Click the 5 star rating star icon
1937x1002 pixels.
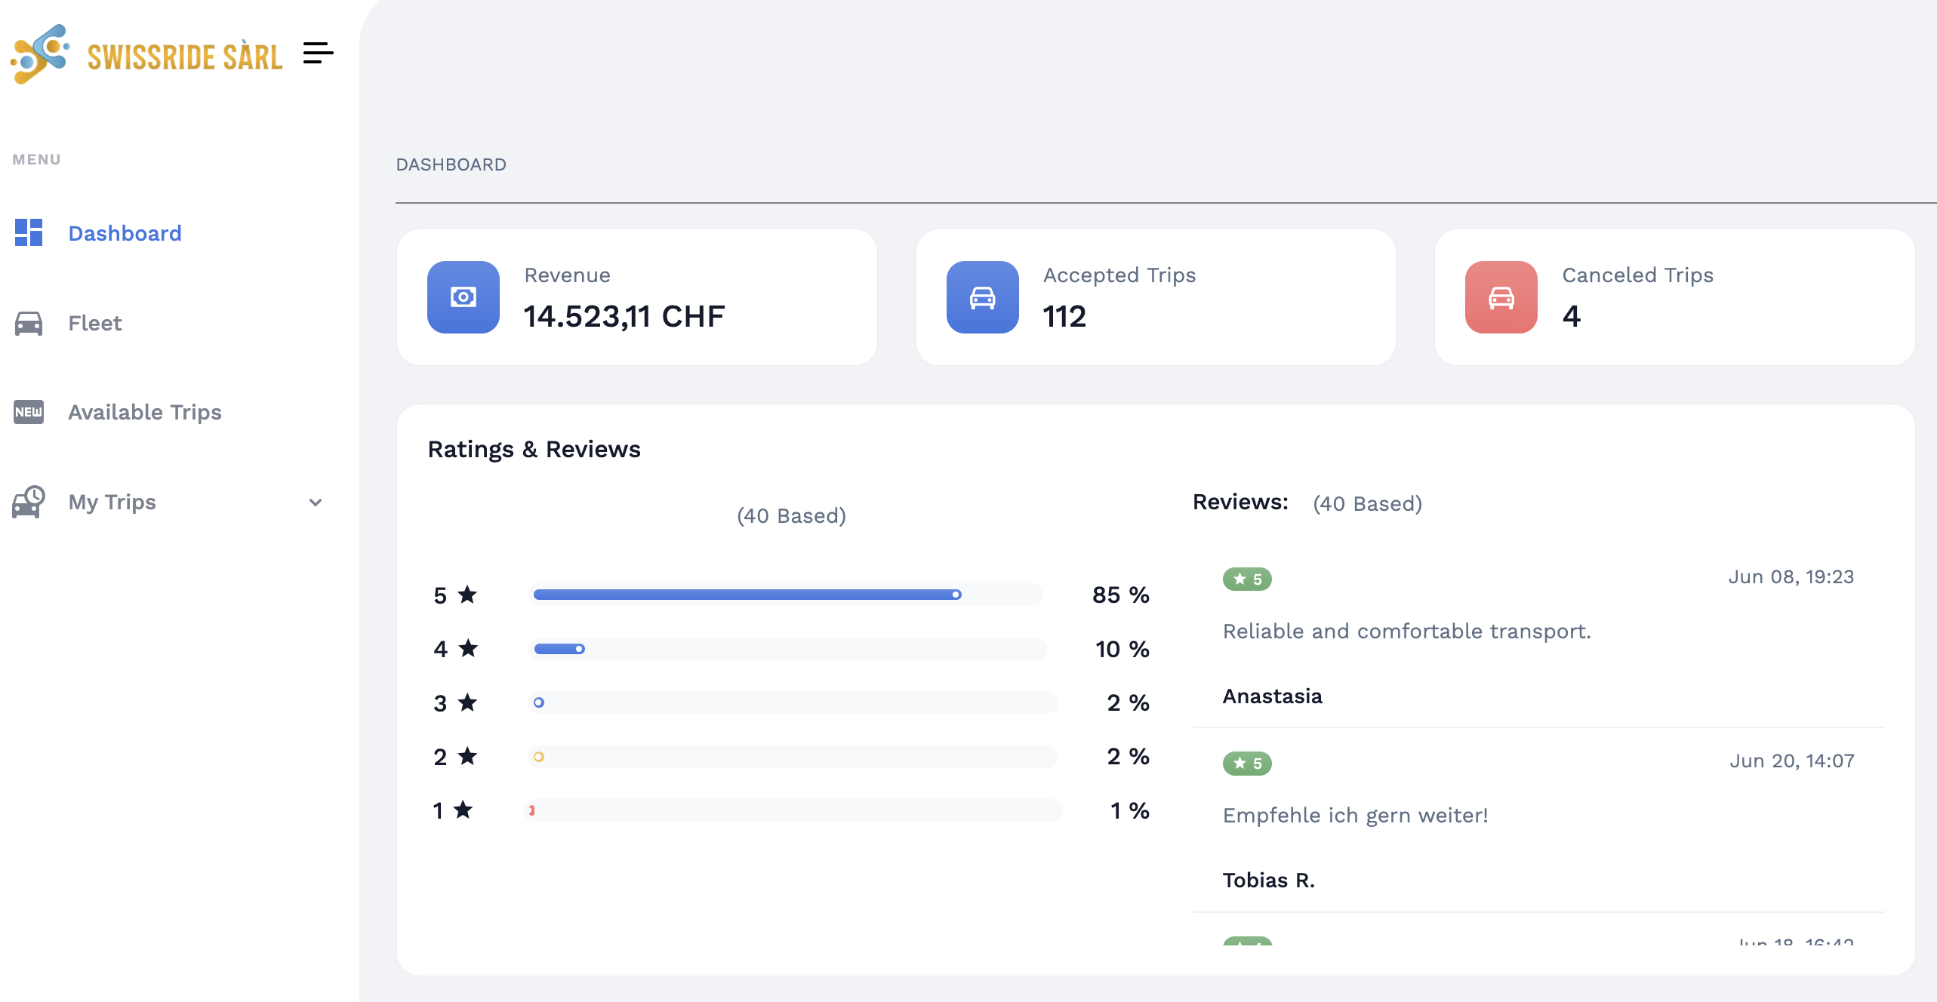click(x=468, y=595)
